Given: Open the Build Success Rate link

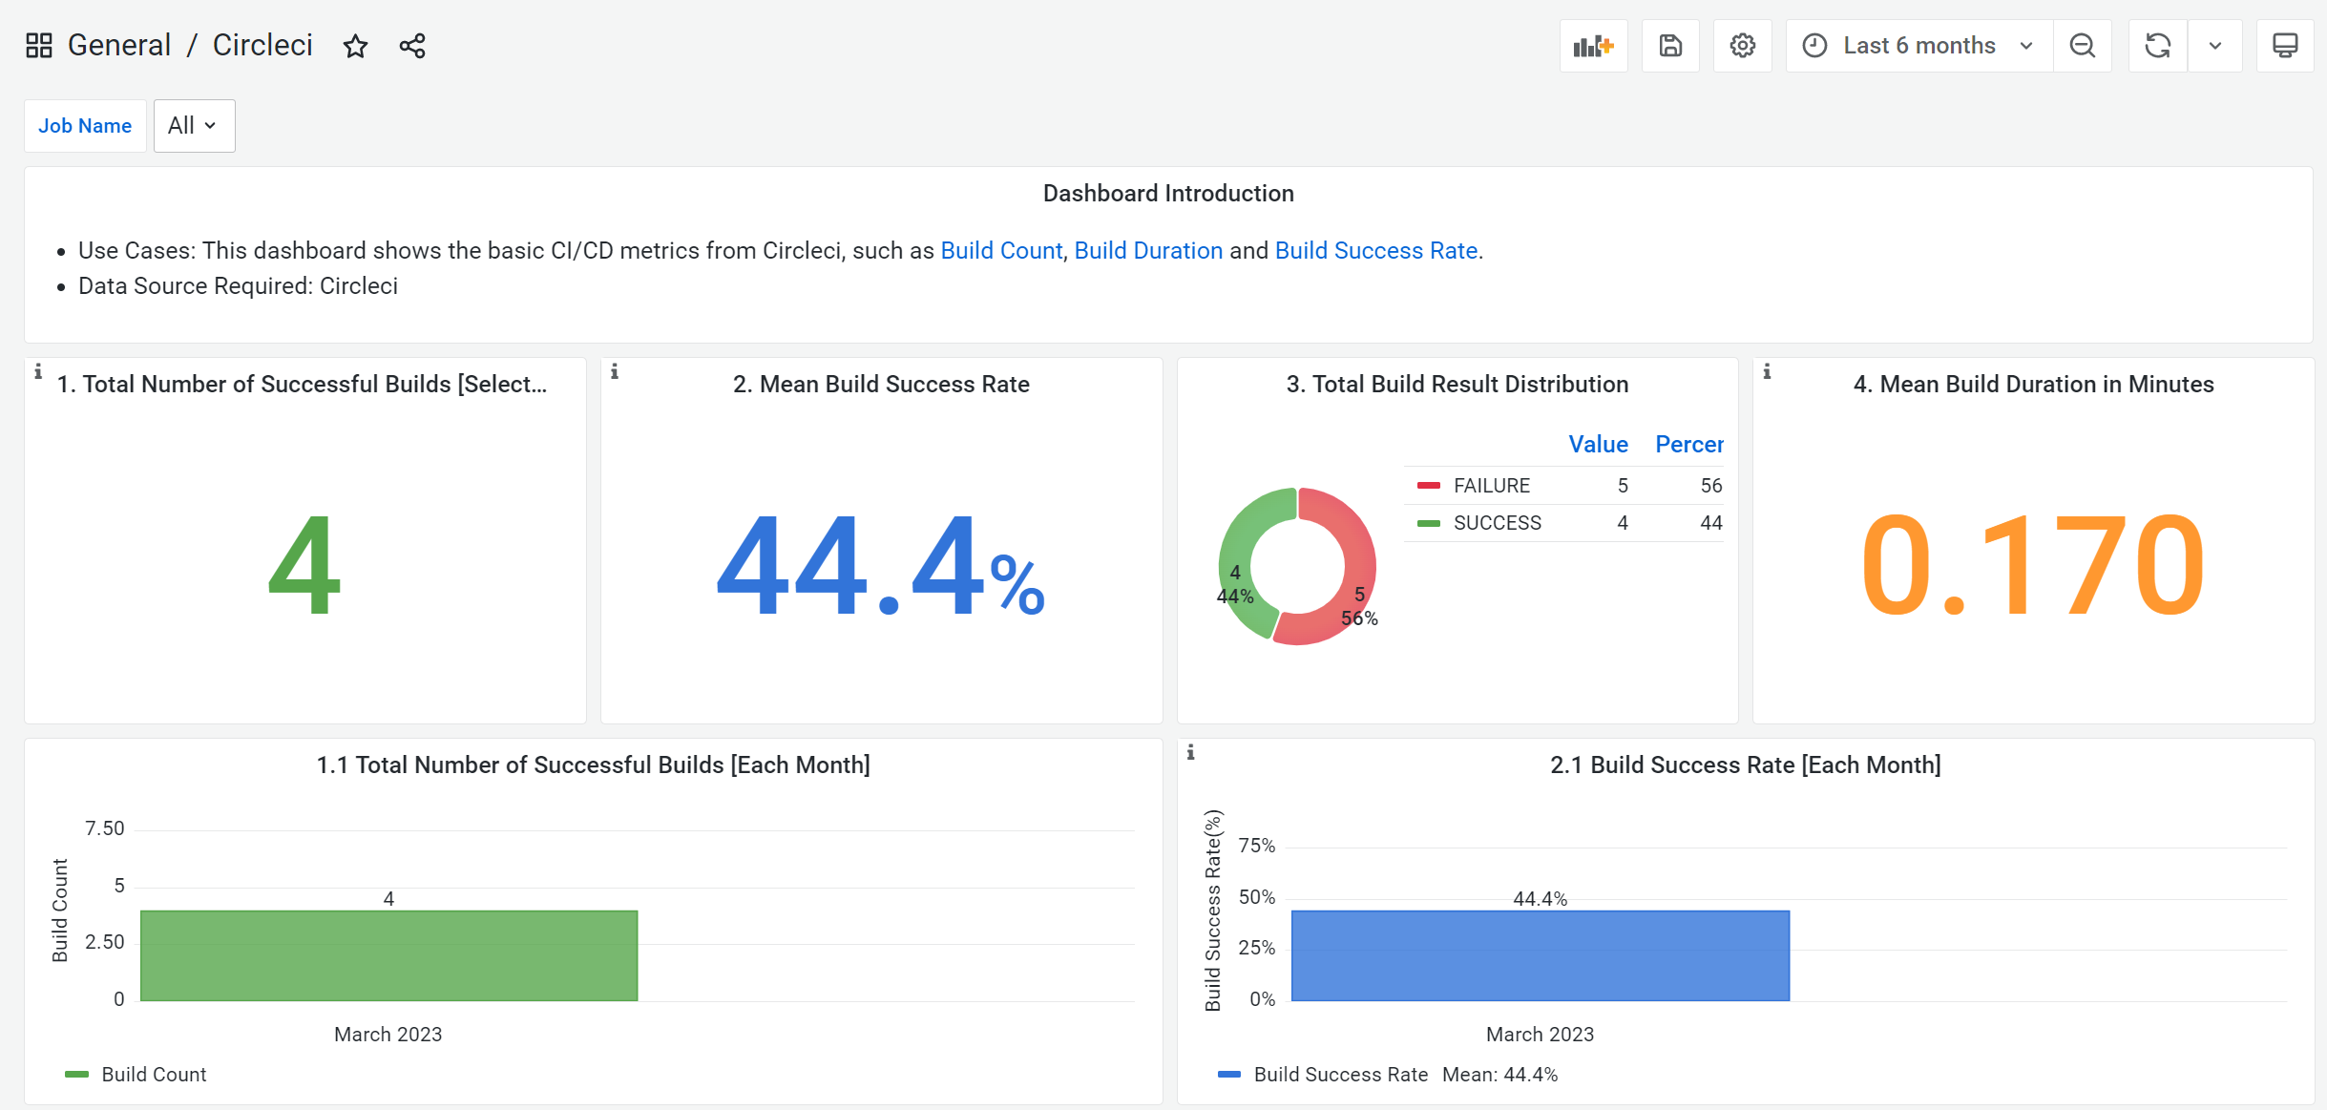Looking at the screenshot, I should [x=1375, y=251].
